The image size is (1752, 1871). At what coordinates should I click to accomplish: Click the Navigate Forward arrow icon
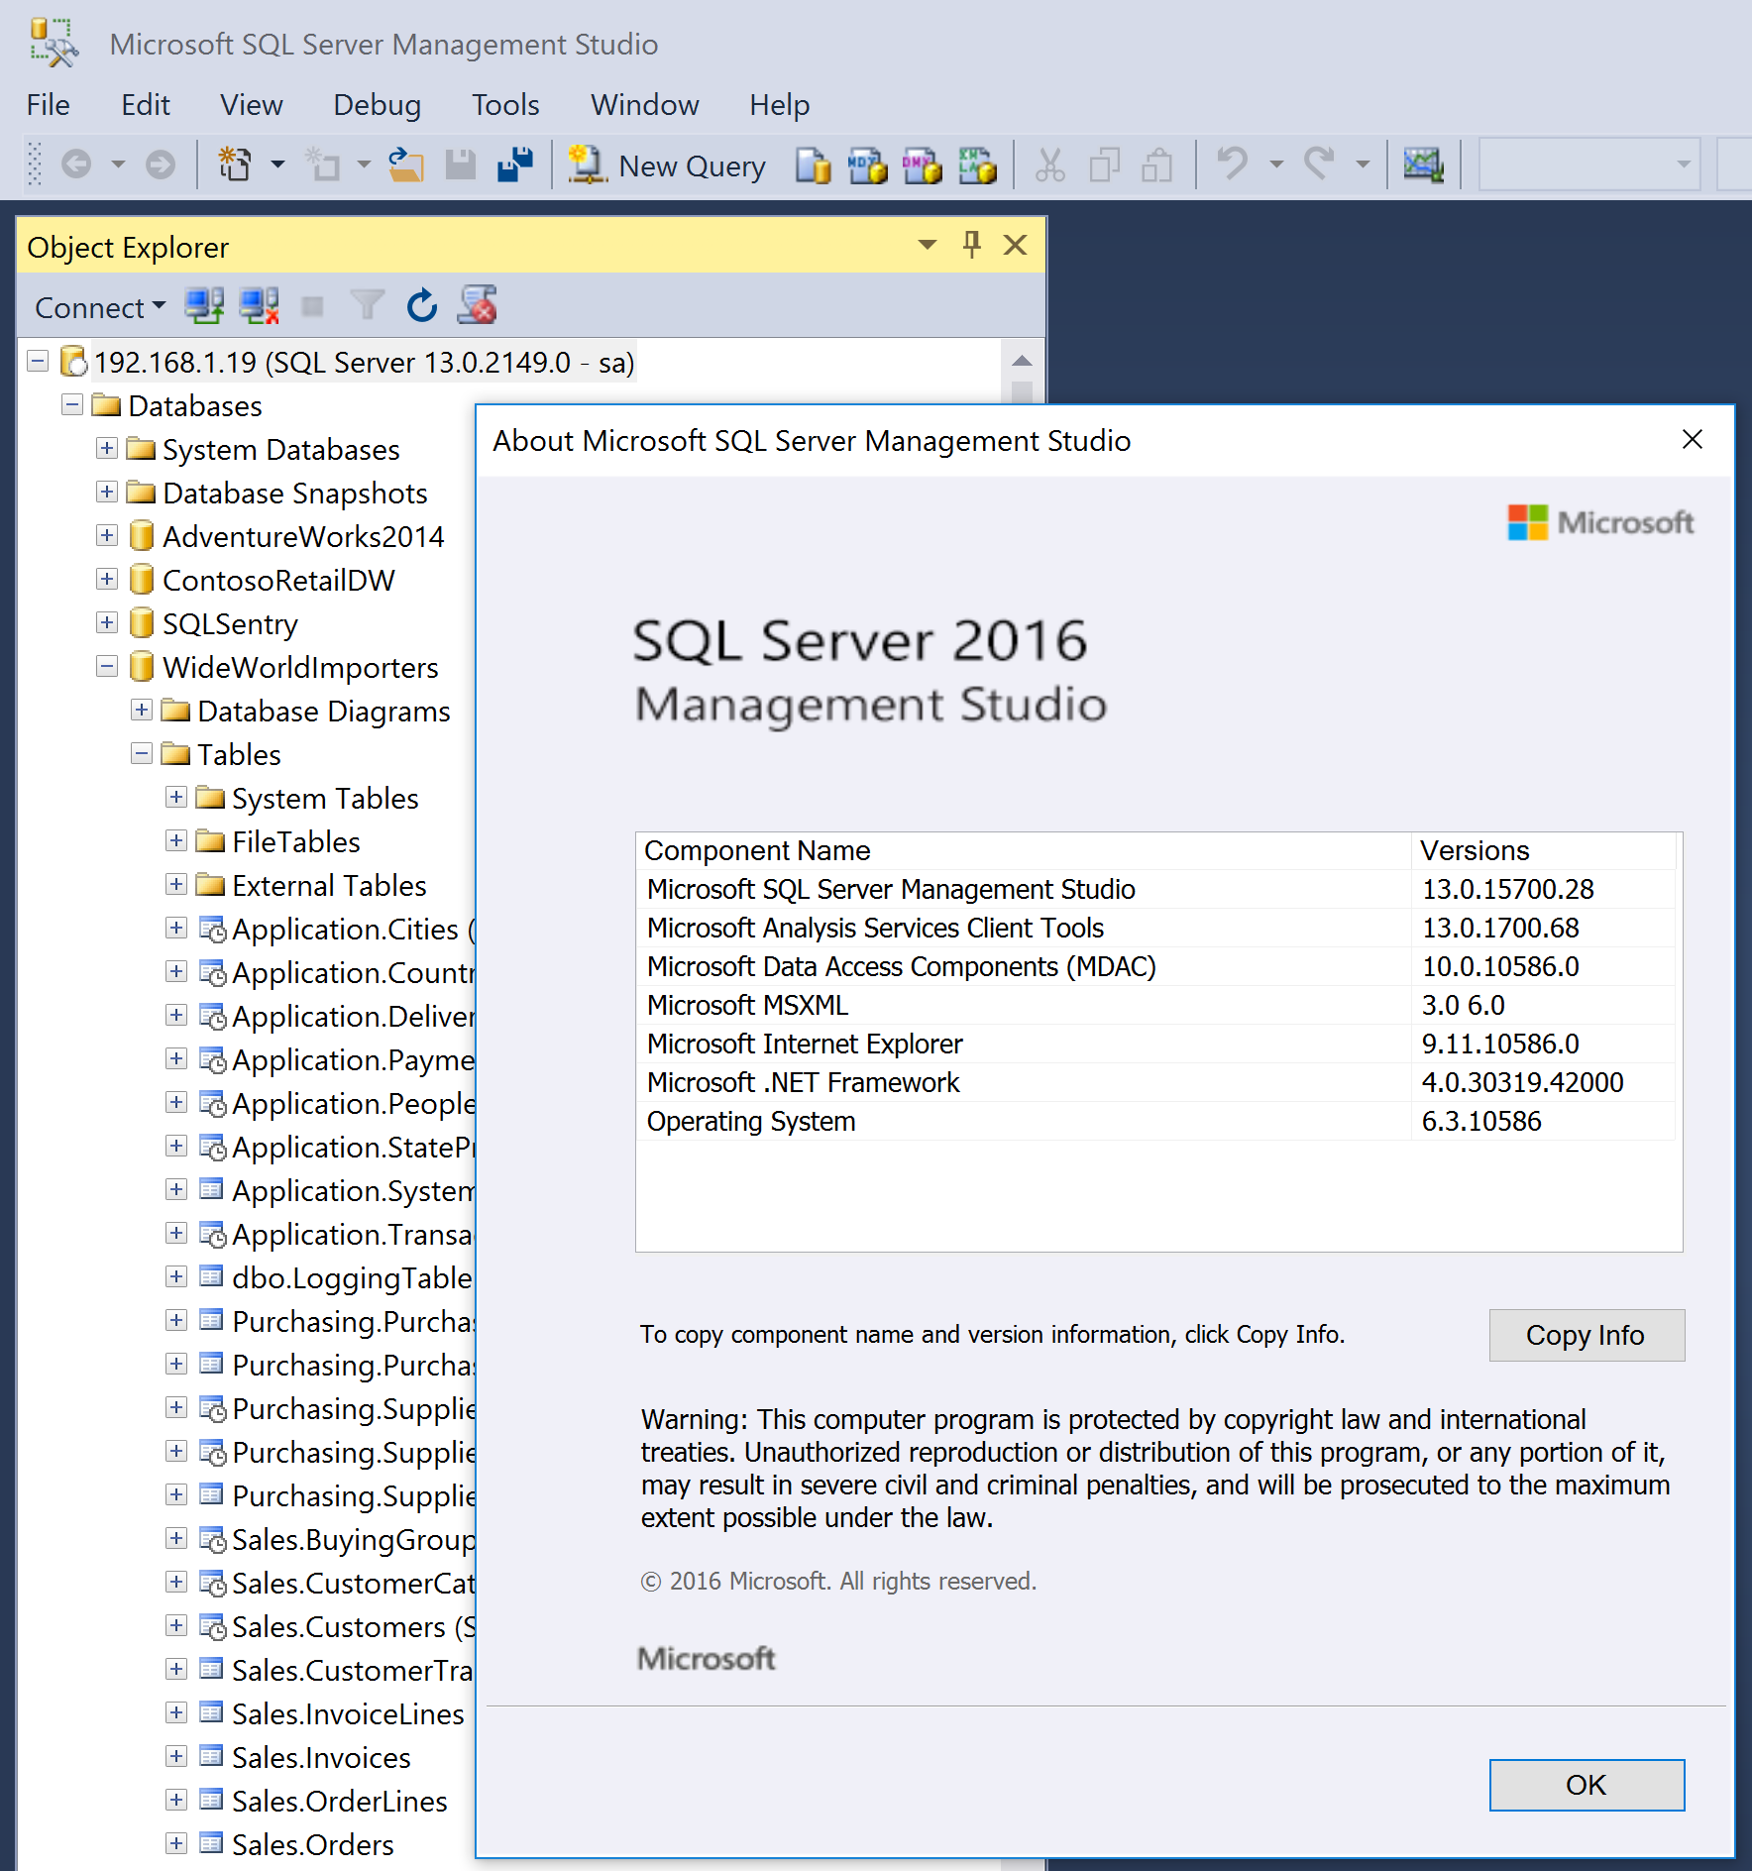[x=160, y=165]
